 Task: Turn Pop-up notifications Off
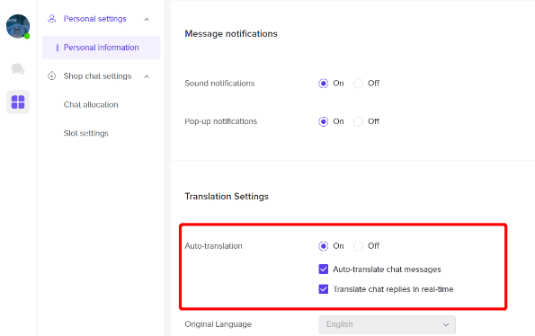coord(358,121)
